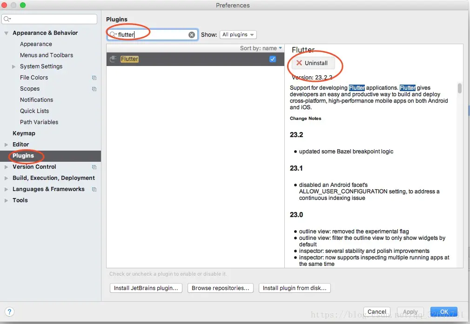Screen dimensions: 470x324
Task: Focus the plugin search field
Action: click(x=153, y=35)
